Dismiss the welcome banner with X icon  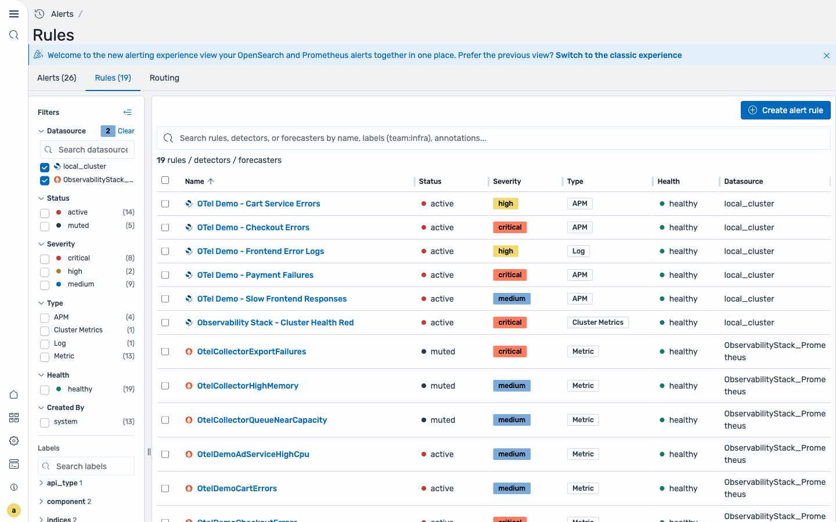(x=827, y=56)
